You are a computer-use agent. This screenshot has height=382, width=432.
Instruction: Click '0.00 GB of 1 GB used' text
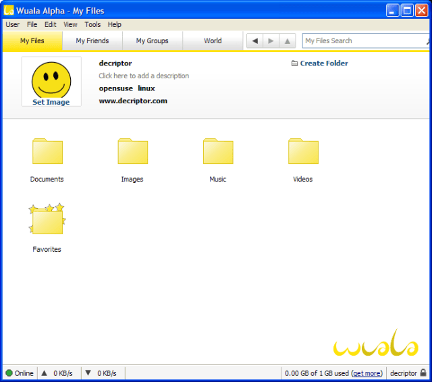317,373
